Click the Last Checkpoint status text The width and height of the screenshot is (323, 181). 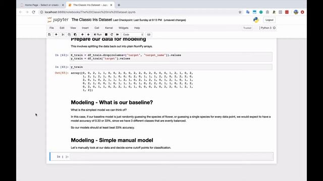[137, 20]
